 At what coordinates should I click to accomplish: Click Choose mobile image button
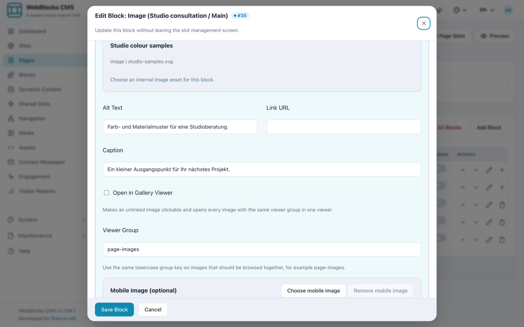point(314,291)
